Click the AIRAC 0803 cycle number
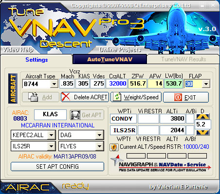 click(20, 119)
